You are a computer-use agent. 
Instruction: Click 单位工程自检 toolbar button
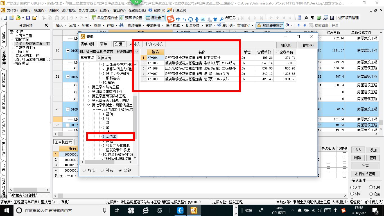click(x=105, y=18)
